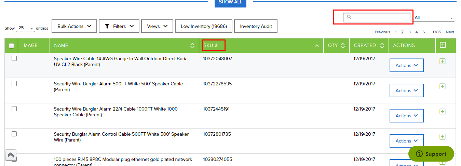Open Actions menu for SKU 10372048007
461x166 pixels.
407,65
